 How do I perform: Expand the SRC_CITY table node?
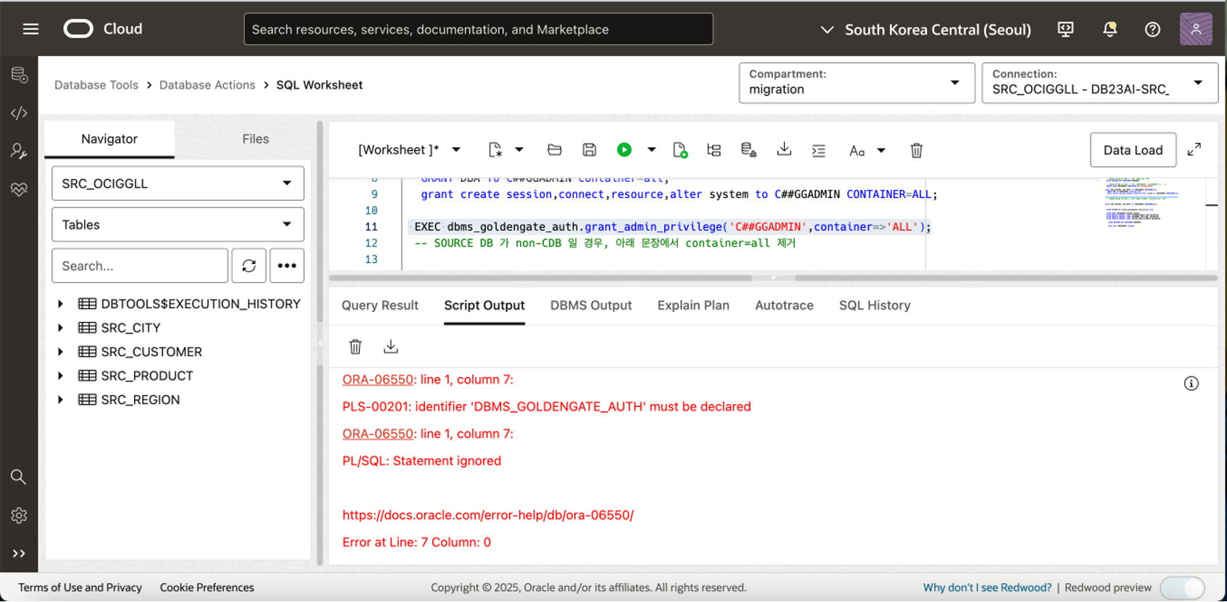[60, 328]
